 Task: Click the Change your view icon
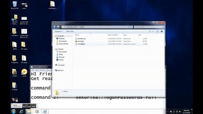(150, 31)
